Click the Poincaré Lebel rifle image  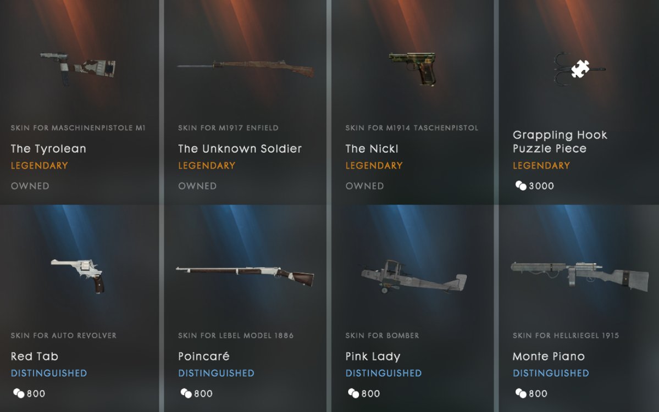tap(245, 276)
